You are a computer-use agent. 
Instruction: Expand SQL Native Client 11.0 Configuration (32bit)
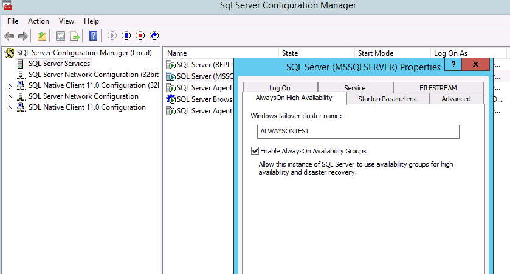[x=10, y=86]
